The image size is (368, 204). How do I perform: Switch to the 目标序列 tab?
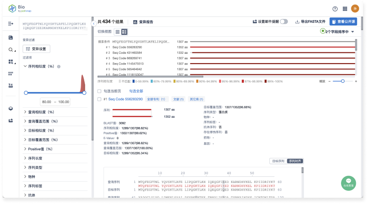pos(277,161)
